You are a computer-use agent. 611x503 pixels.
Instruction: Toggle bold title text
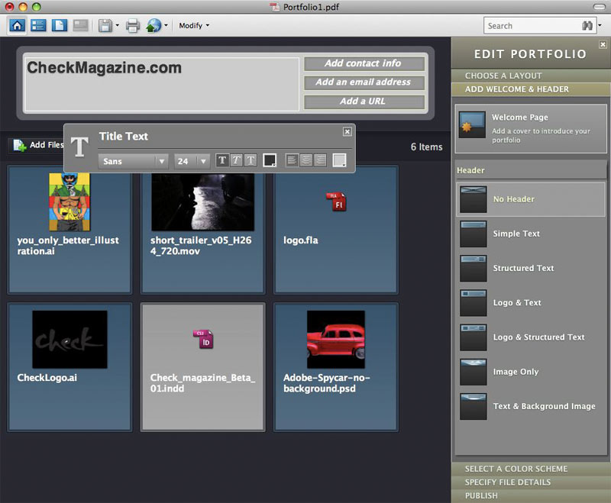coord(222,160)
